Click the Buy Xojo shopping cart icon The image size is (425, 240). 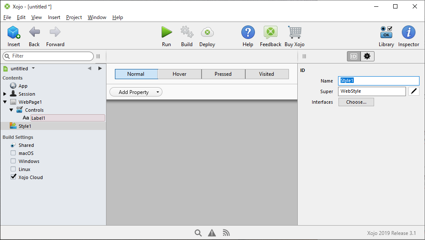pos(295,32)
